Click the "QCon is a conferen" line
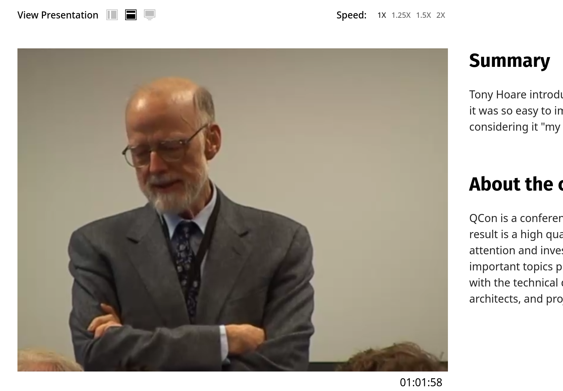 pos(516,218)
